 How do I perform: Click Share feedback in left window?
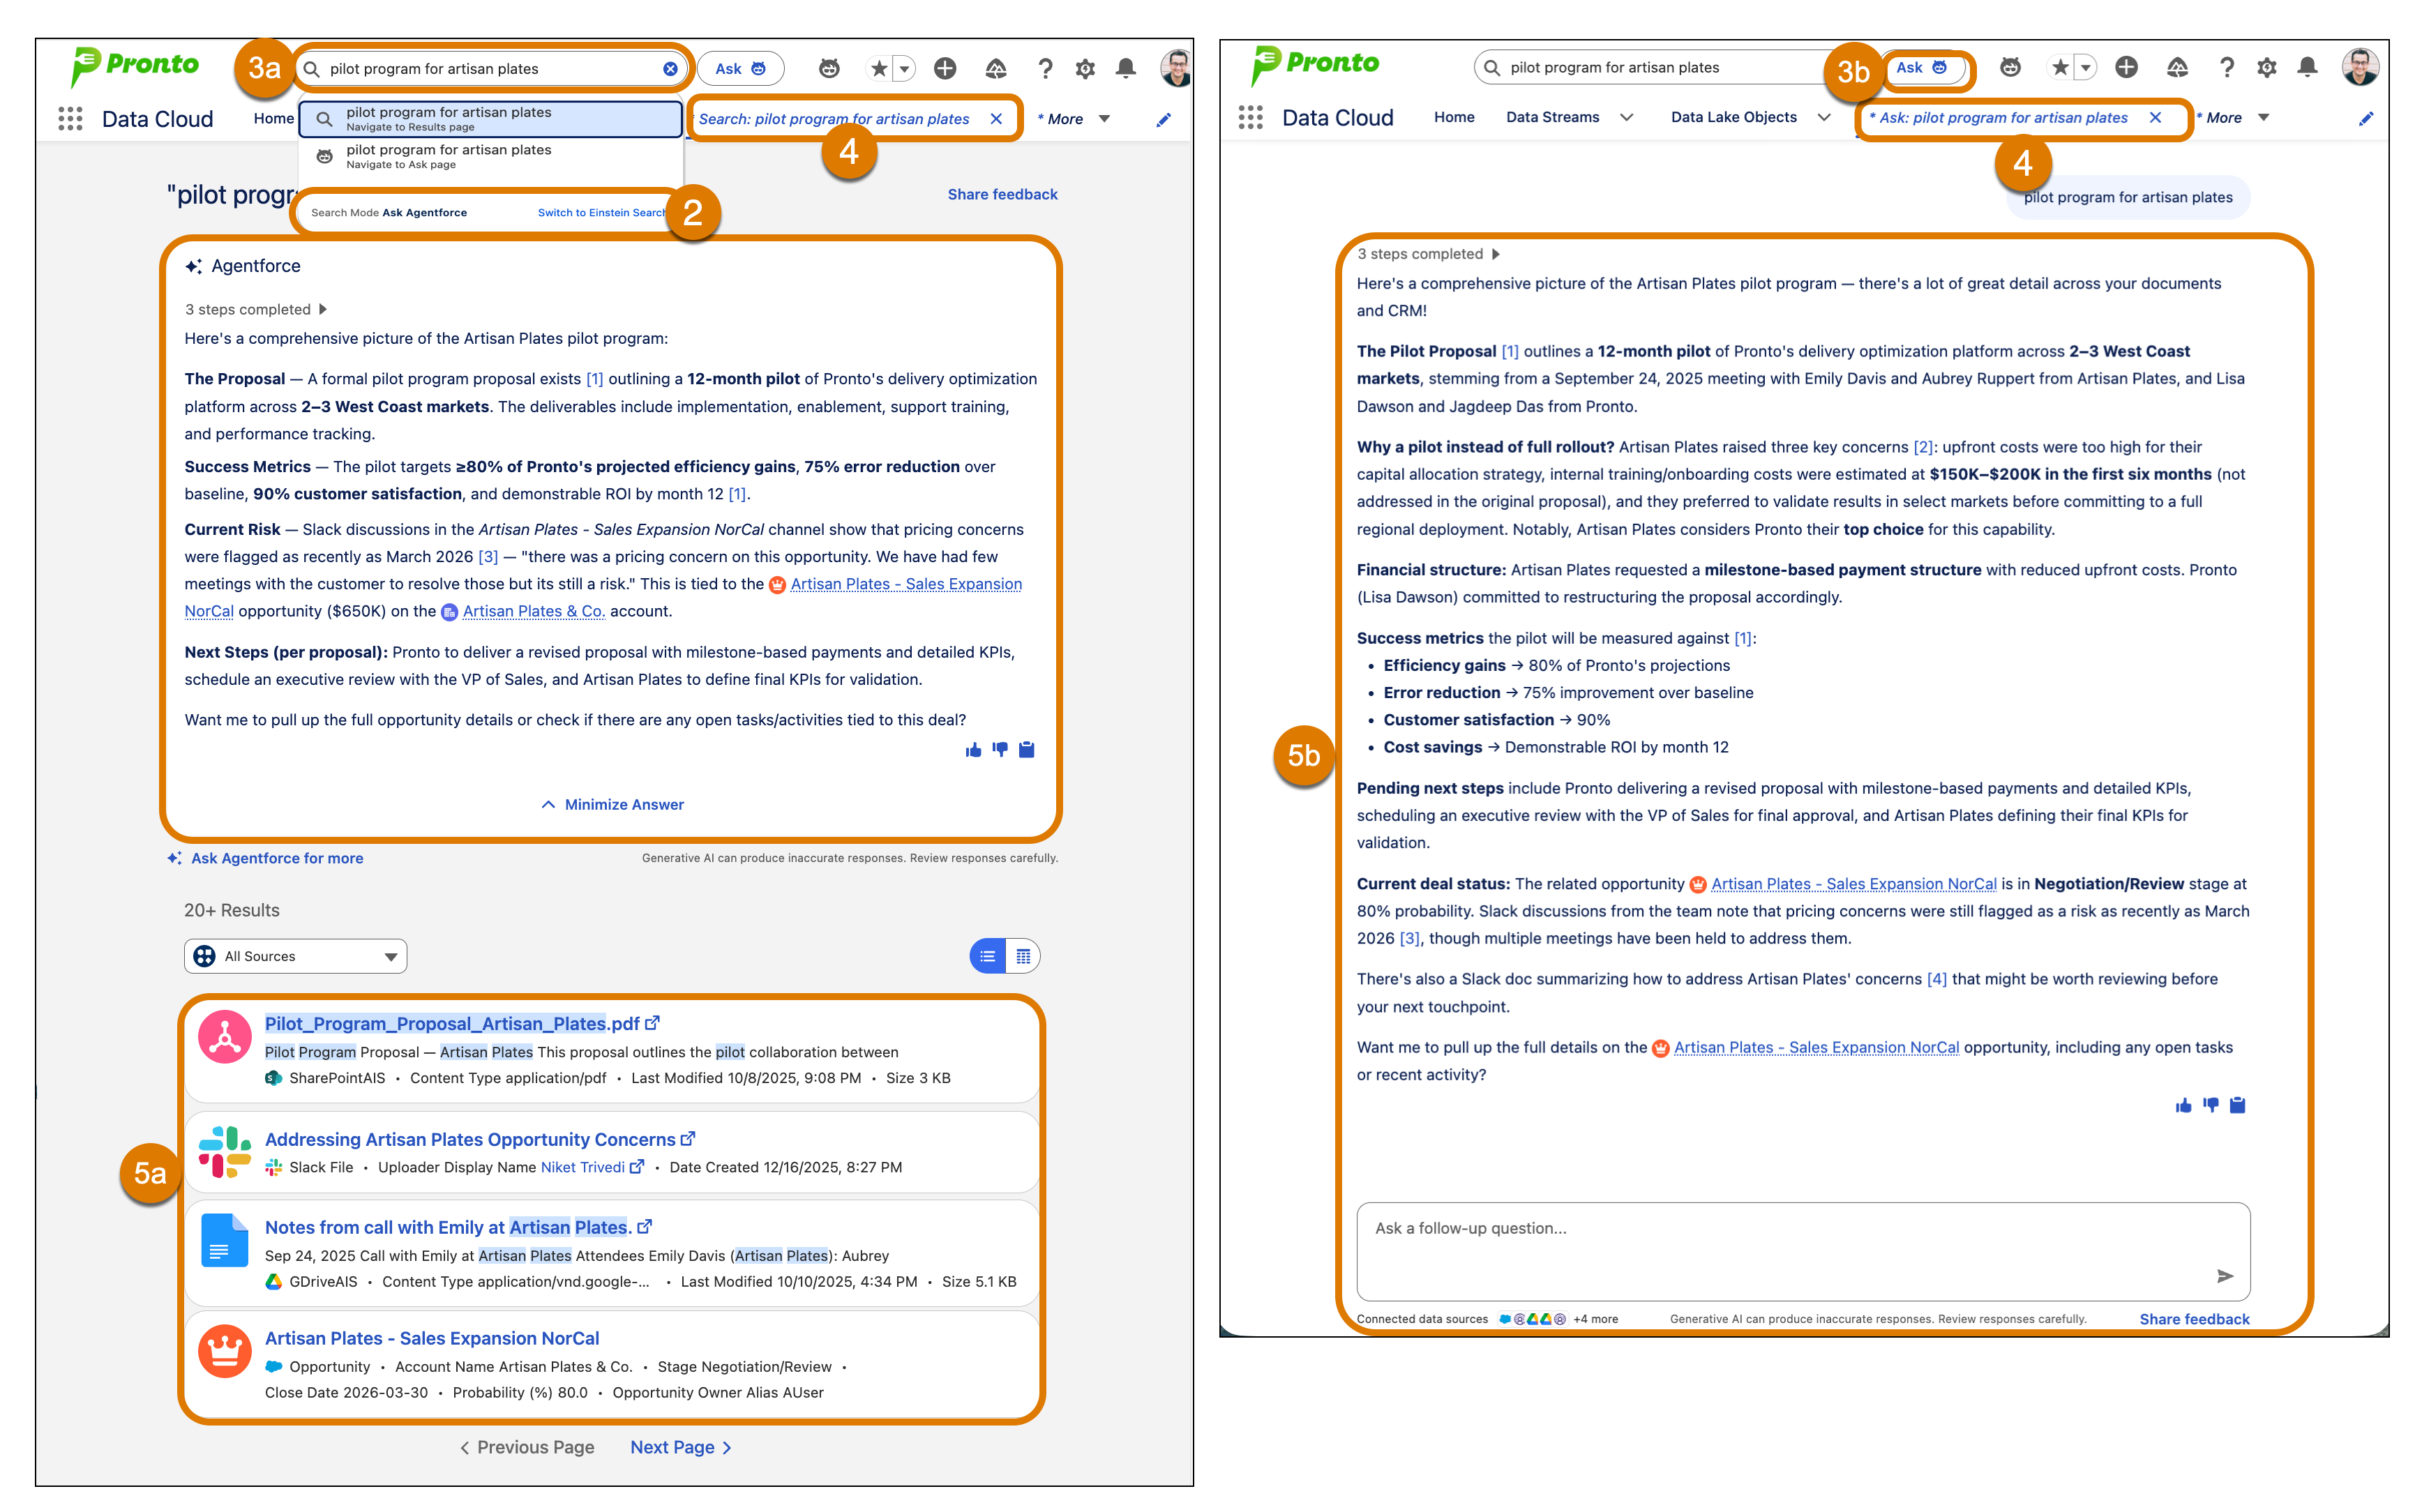coord(1002,195)
